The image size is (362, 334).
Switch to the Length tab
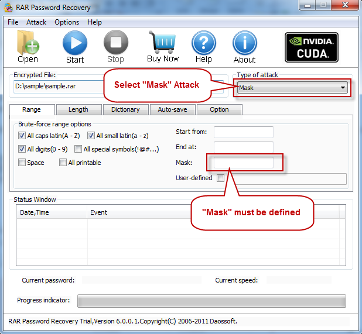click(78, 109)
